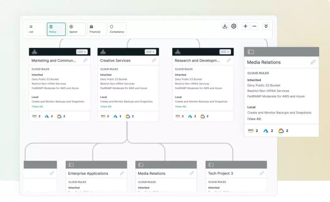
Task: Click the org hierarchy icon on Marketing card
Action: pyautogui.click(x=34, y=51)
